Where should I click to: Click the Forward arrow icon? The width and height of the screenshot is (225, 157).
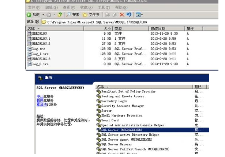click(49, 15)
